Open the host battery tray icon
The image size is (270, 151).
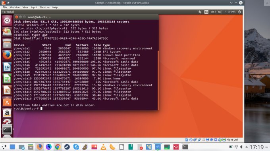point(231,147)
